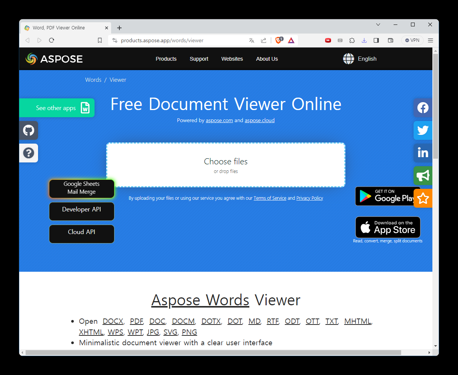Open the browser hamburger menu
The width and height of the screenshot is (458, 375).
(x=431, y=40)
